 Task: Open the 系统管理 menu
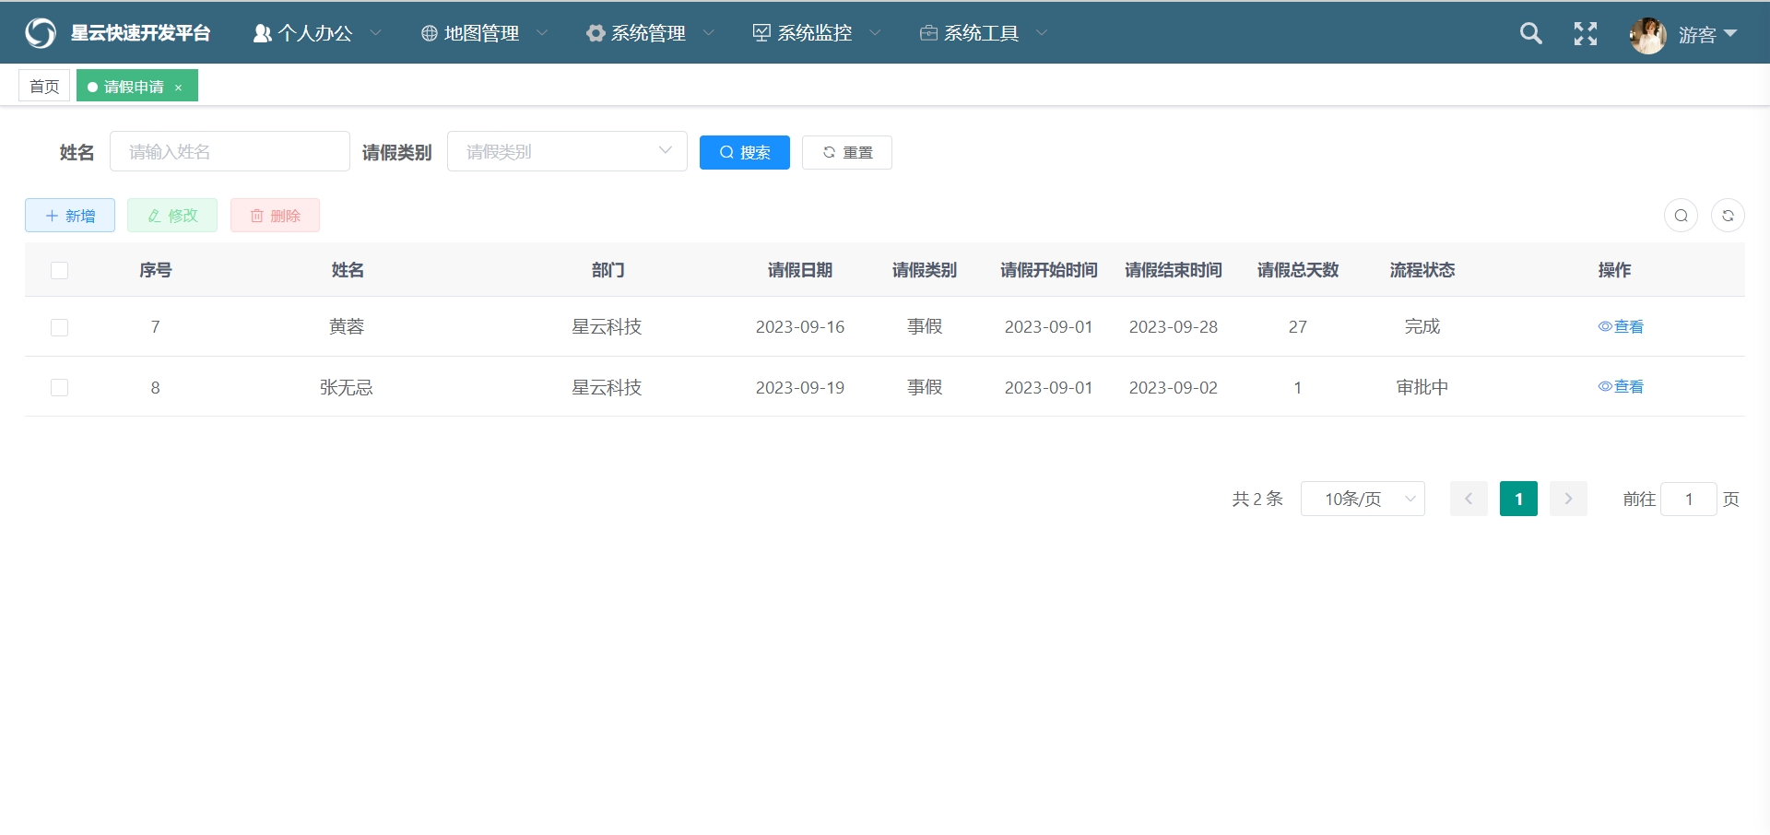pyautogui.click(x=649, y=33)
